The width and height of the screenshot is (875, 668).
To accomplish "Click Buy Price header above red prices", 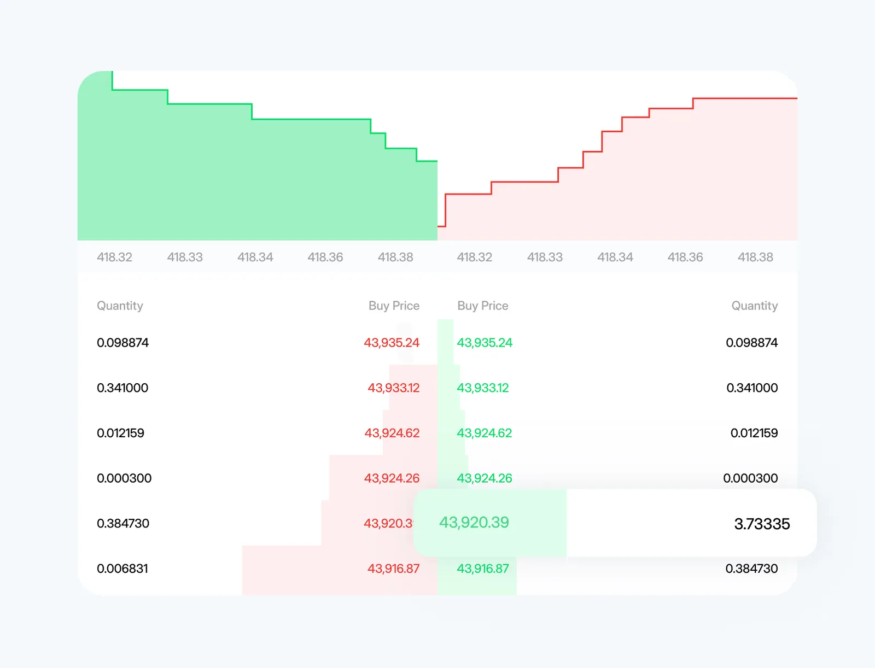I will pyautogui.click(x=394, y=306).
